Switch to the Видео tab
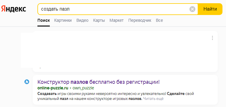The width and height of the screenshot is (226, 107). click(83, 20)
